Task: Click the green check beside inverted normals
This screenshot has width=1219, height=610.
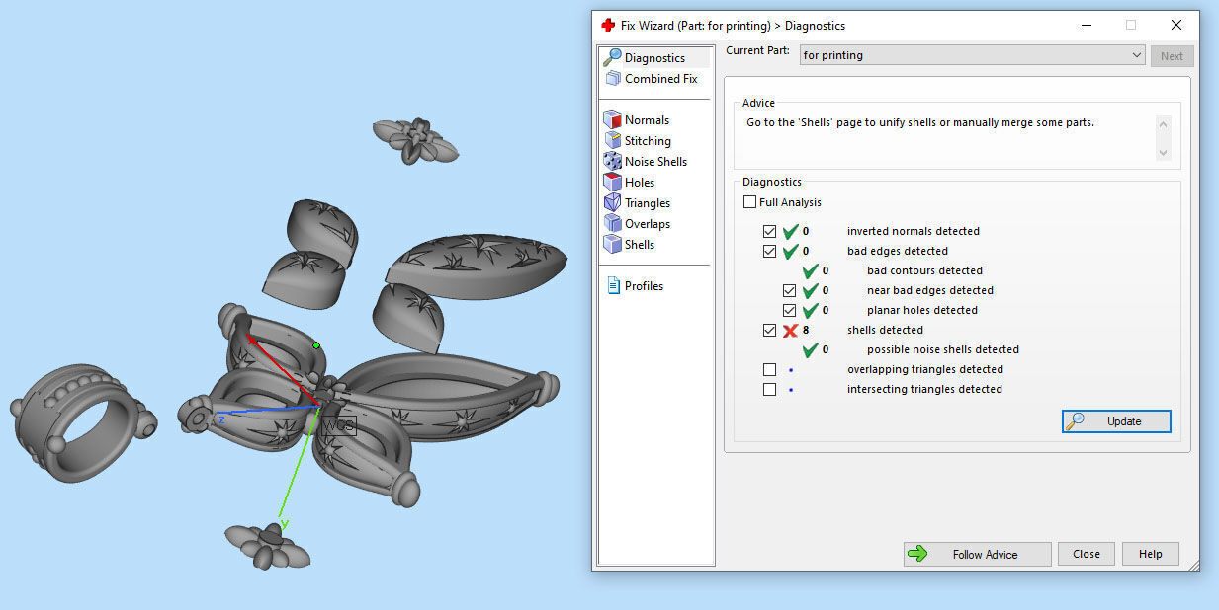Action: point(790,231)
